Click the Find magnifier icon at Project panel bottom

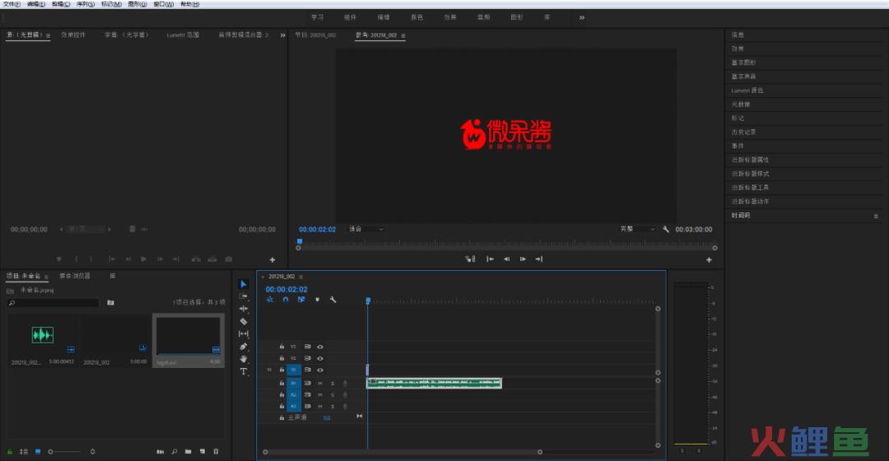point(174,451)
